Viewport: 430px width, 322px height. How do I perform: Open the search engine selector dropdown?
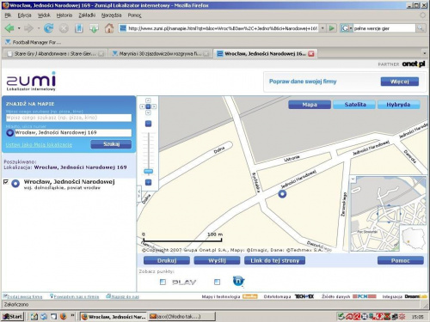pos(350,28)
